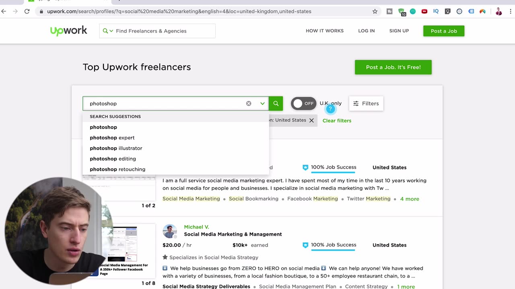This screenshot has height=289, width=515.
Task: Click Social Media Marketing & Management title
Action: (233, 234)
